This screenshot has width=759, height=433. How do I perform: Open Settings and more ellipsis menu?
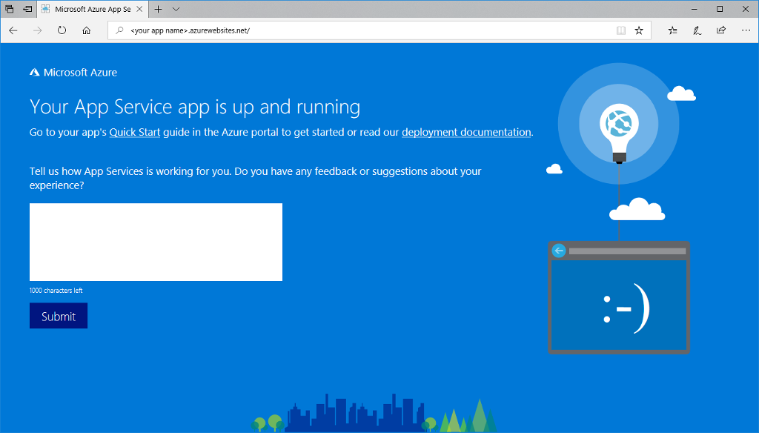tap(745, 30)
